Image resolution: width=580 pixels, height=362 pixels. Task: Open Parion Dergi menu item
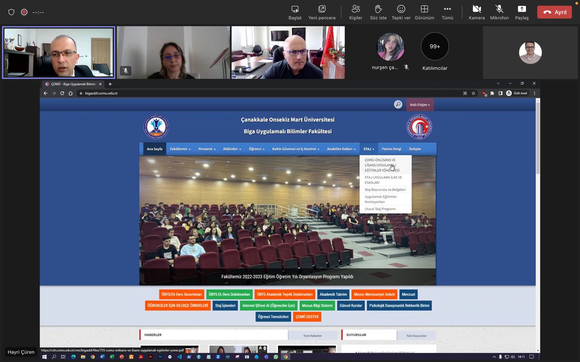[x=391, y=149]
